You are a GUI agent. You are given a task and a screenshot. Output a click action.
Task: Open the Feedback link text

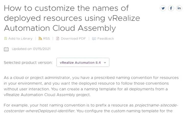(x=106, y=39)
